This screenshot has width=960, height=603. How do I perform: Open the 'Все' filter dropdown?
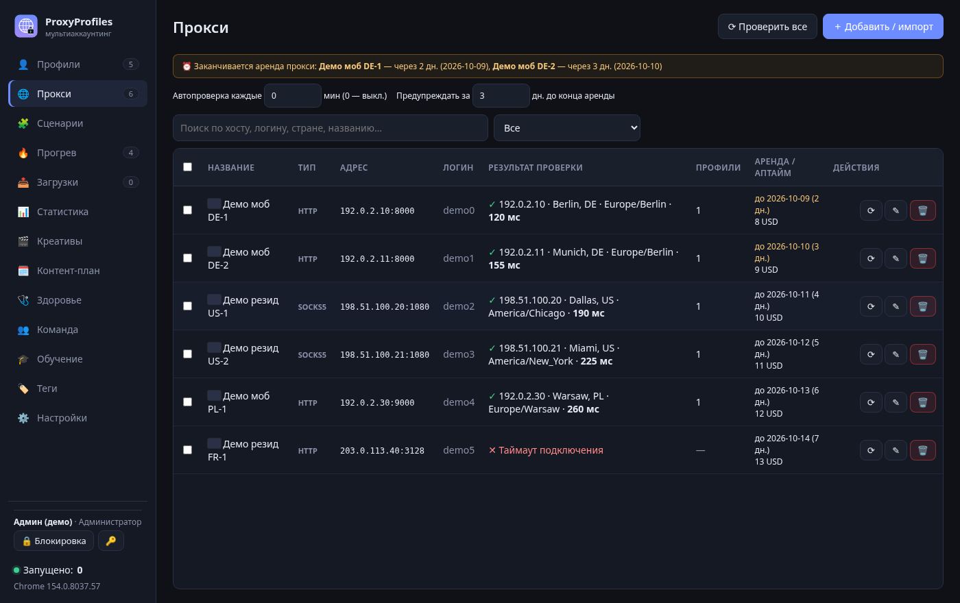click(x=567, y=128)
